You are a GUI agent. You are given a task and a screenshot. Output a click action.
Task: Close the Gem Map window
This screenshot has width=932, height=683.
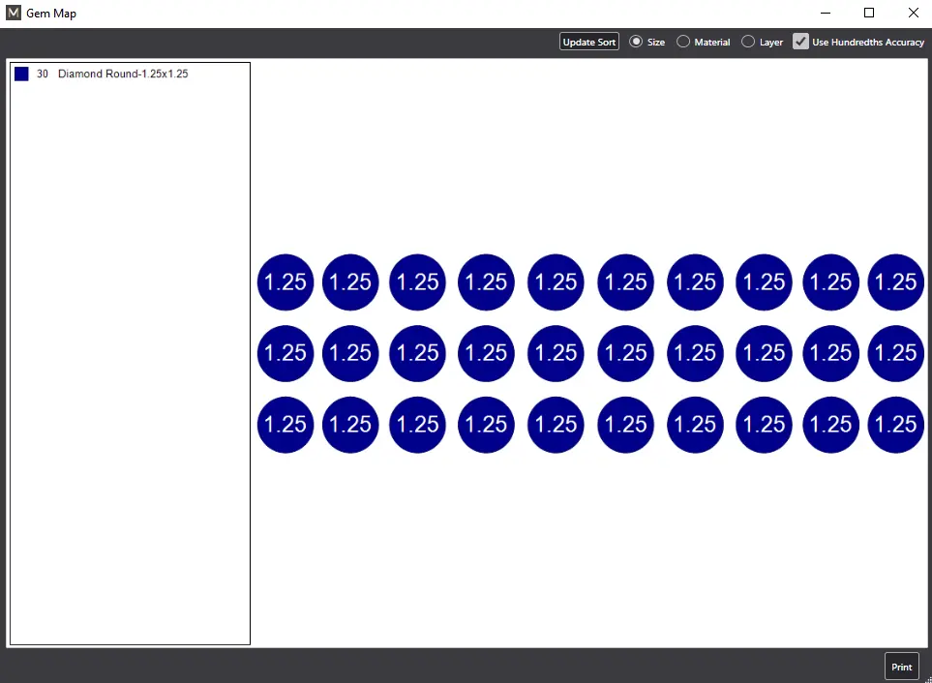click(913, 14)
